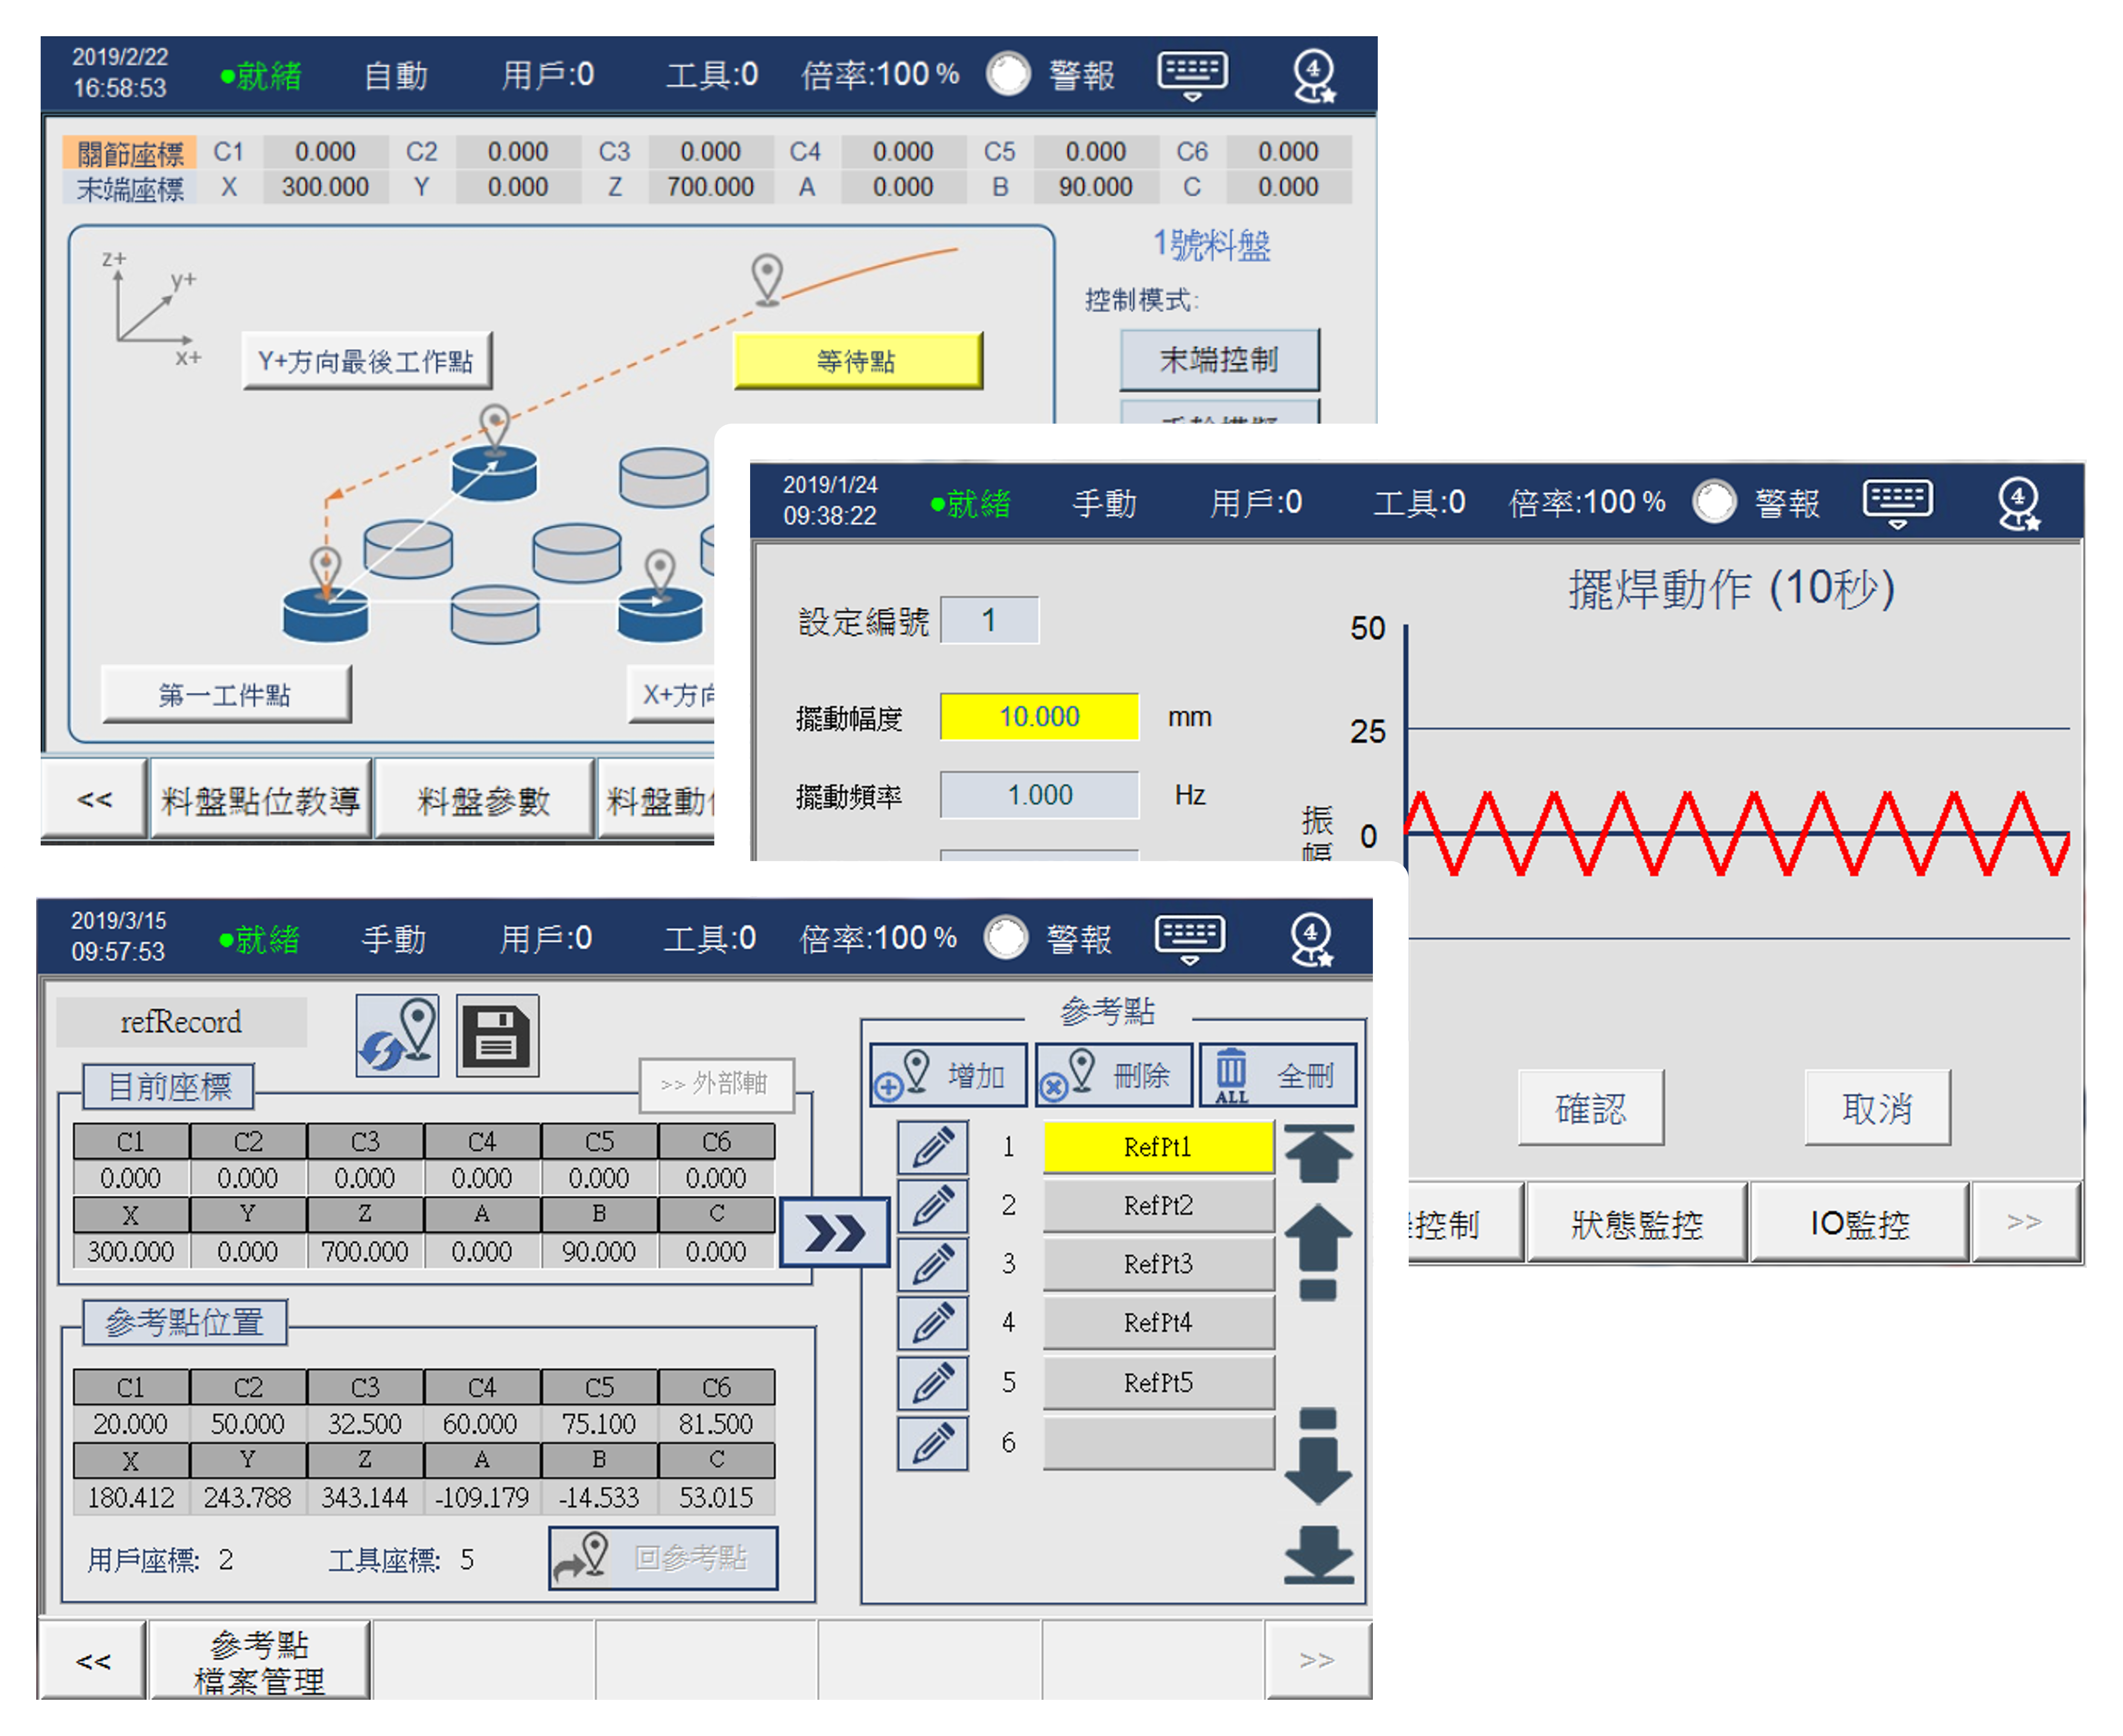This screenshot has width=2123, height=1736.
Task: Expand 外部軸 external axis panel
Action: click(x=716, y=1084)
